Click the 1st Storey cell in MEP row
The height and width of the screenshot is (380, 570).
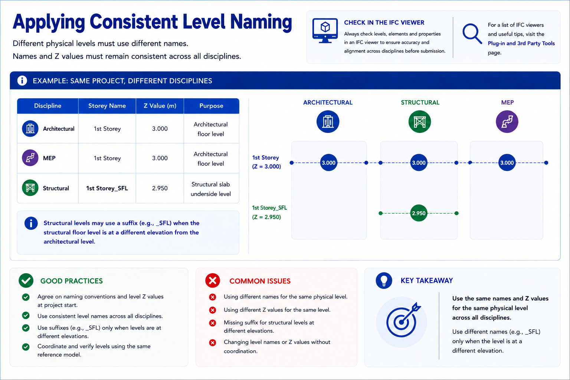[x=107, y=158]
